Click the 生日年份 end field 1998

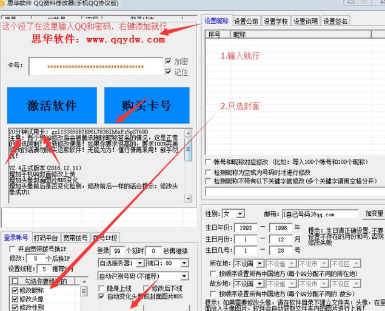[281, 228]
